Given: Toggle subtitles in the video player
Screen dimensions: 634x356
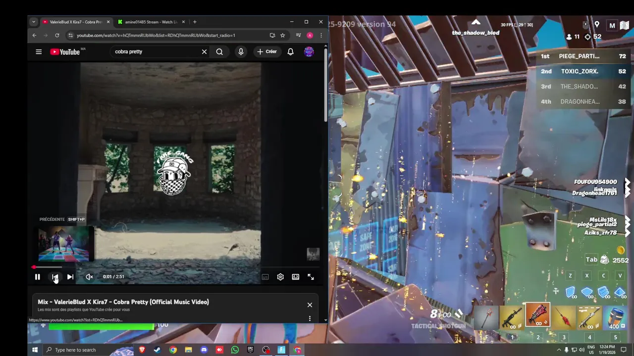Looking at the screenshot, I should (265, 277).
